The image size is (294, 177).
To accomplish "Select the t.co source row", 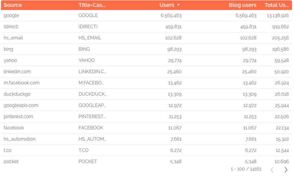I will [8, 151].
